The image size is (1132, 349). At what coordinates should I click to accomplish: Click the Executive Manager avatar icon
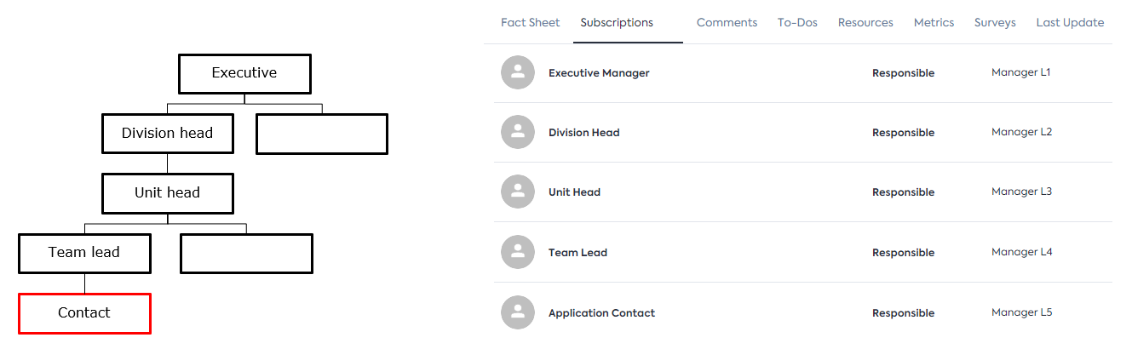[x=518, y=72]
